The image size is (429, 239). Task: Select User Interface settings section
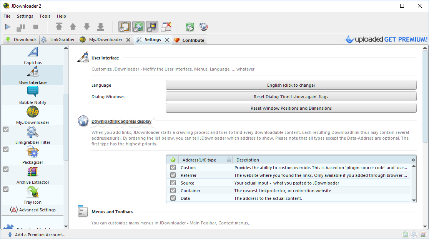point(33,76)
